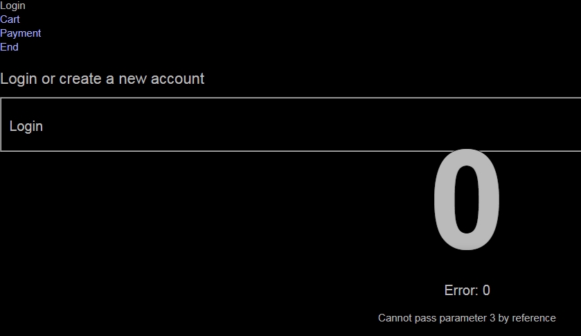Click empty area inside the Login panel box
The image size is (581, 336).
tap(296, 125)
